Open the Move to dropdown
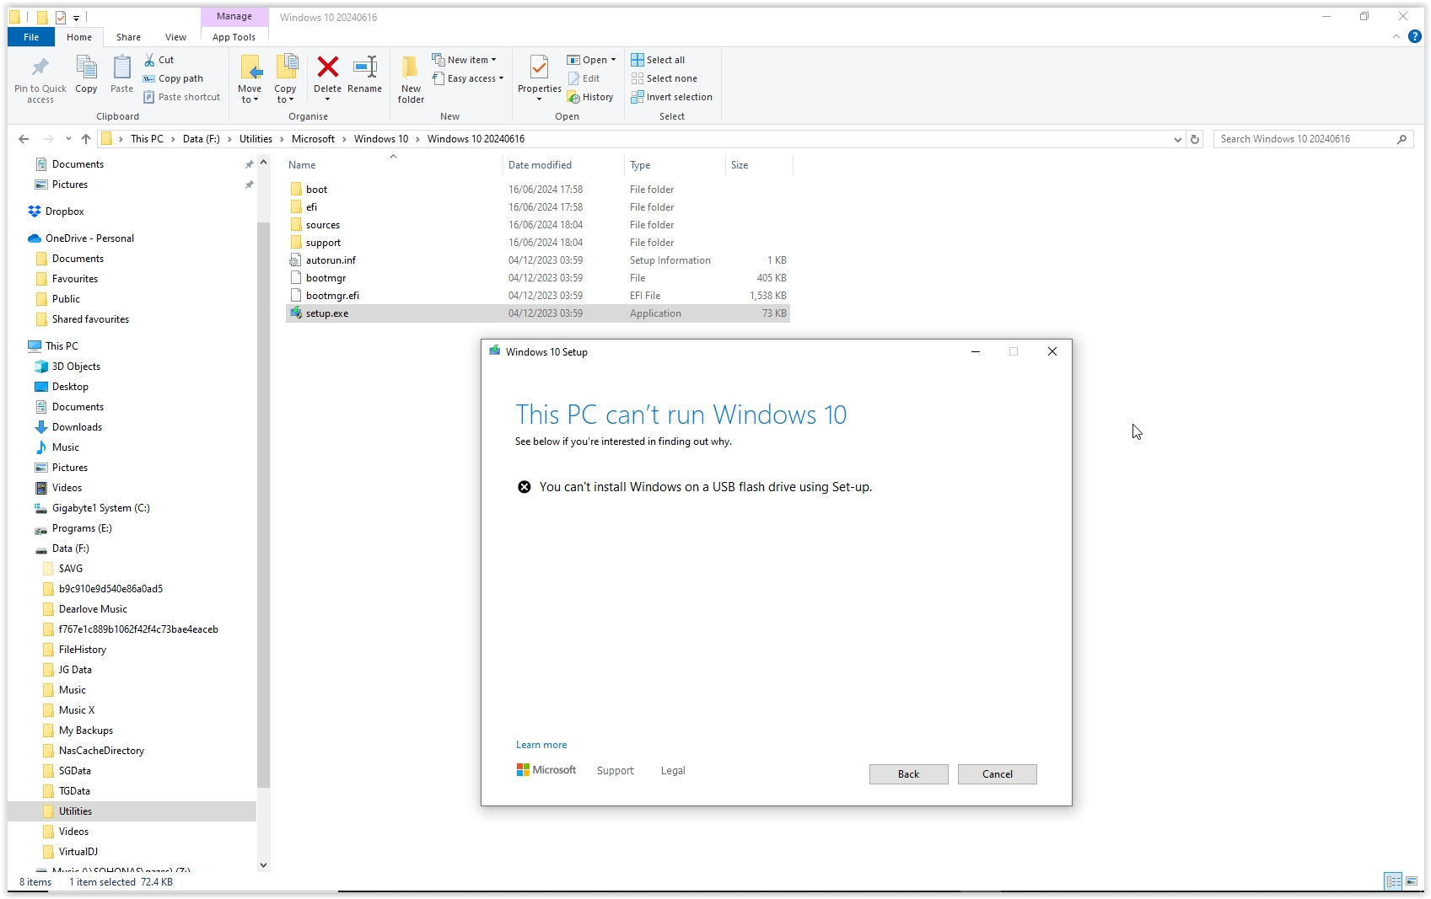 coord(250,99)
